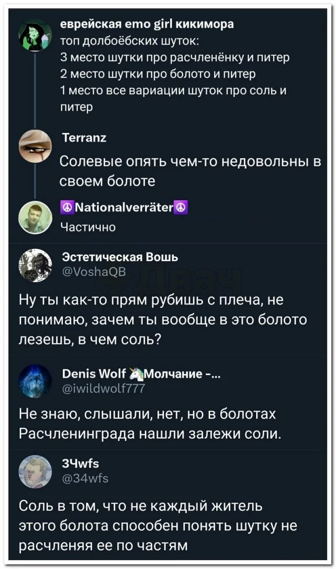Image resolution: width=336 pixels, height=569 pixels.
Task: Click the кикимора user's green avatar
Action: pyautogui.click(x=35, y=35)
